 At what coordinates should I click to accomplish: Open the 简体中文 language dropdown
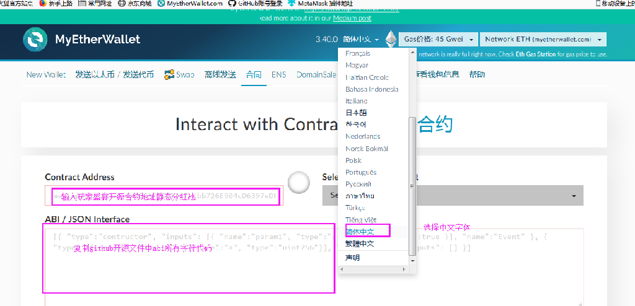(x=361, y=39)
